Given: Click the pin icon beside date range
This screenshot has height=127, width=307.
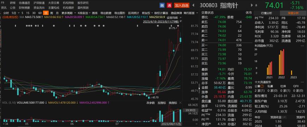Looking at the screenshot, I should pyautogui.click(x=181, y=21).
